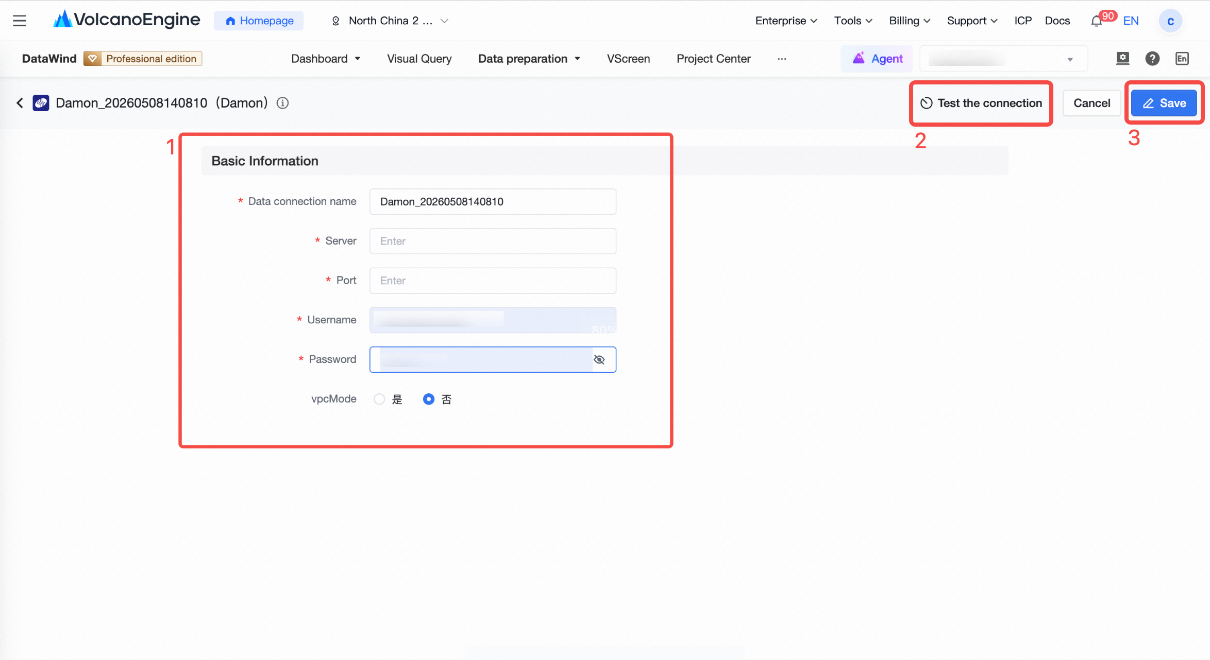Click the language switch En icon

(x=1182, y=59)
